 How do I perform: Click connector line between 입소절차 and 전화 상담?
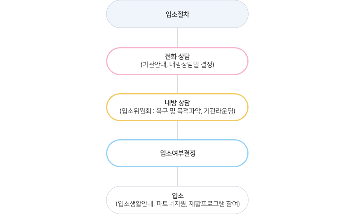tap(177, 38)
